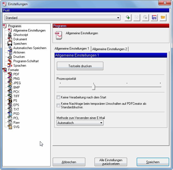
Task: Open the Standard profile dropdown
Action: pyautogui.click(x=62, y=18)
